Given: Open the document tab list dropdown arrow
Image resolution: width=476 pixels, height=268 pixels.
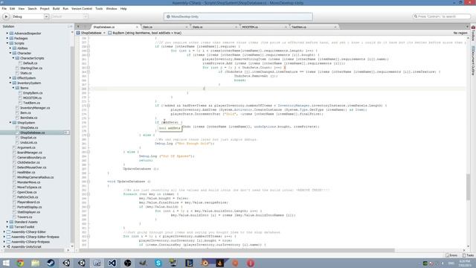Looking at the screenshot, I should 467,27.
